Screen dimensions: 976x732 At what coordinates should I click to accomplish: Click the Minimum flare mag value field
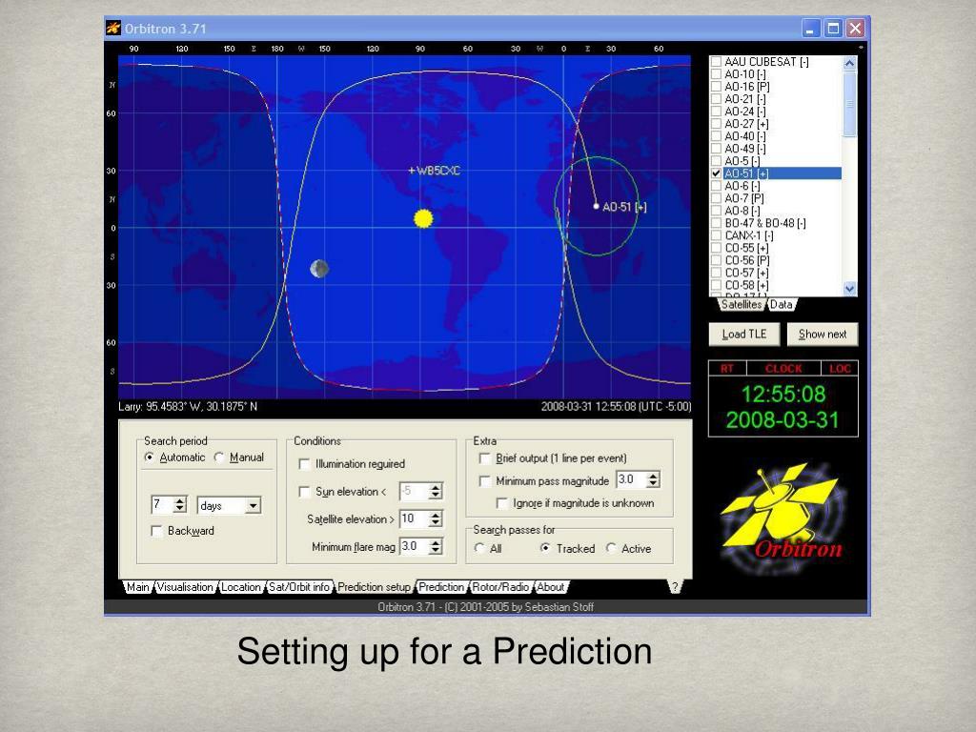pos(414,546)
